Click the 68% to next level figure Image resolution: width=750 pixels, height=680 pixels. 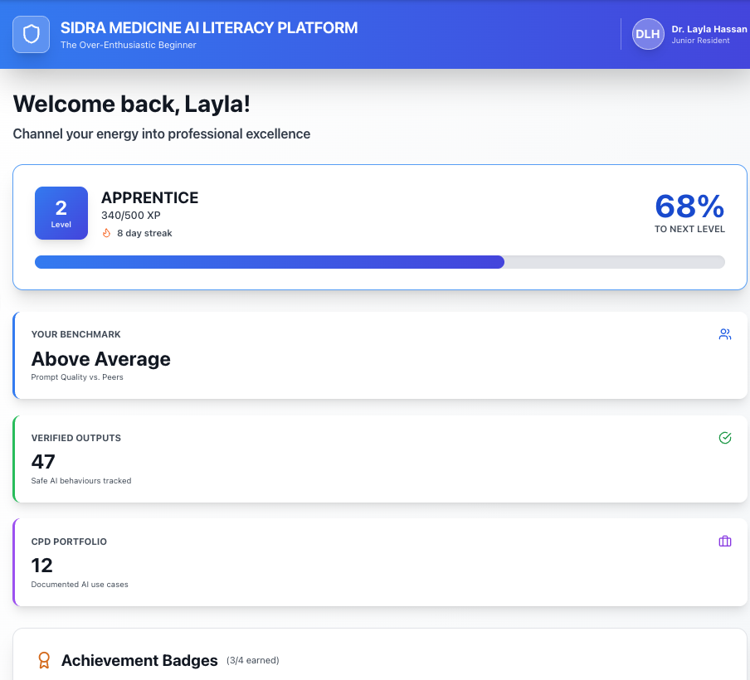click(x=689, y=206)
